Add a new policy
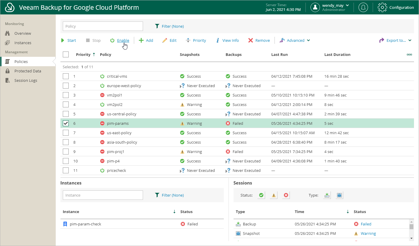This screenshot has width=419, height=246. click(x=146, y=40)
